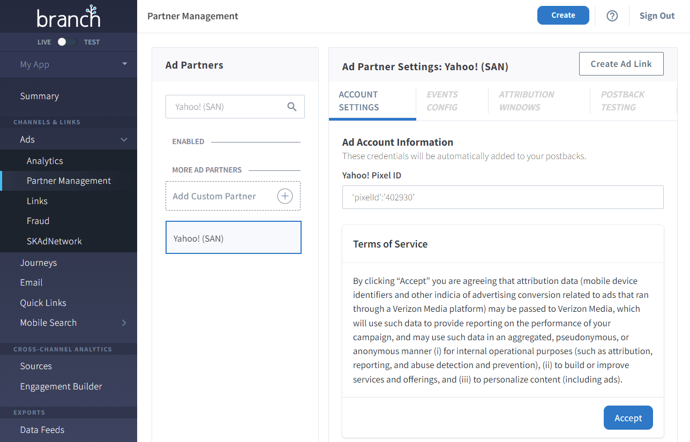Click the Create Ad Link button
This screenshot has height=442, width=690.
click(621, 64)
